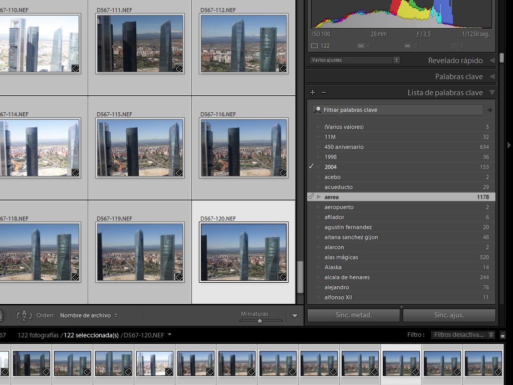Select the aitana sanchez gijon keyword

[401, 237]
